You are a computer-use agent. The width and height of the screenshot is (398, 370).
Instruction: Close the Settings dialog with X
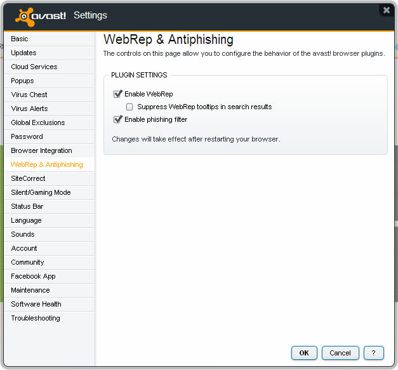click(387, 10)
